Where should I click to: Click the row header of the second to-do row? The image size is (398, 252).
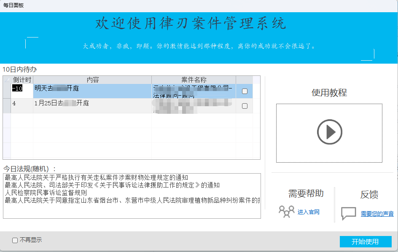point(7,106)
